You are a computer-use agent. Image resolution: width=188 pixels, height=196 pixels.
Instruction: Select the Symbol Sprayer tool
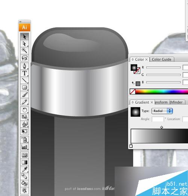[x=24, y=139]
